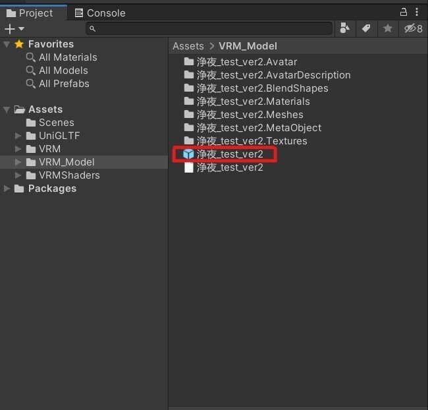
Task: Select the 净夜_test_ver2.AvatarDescription folder
Action: click(x=267, y=75)
